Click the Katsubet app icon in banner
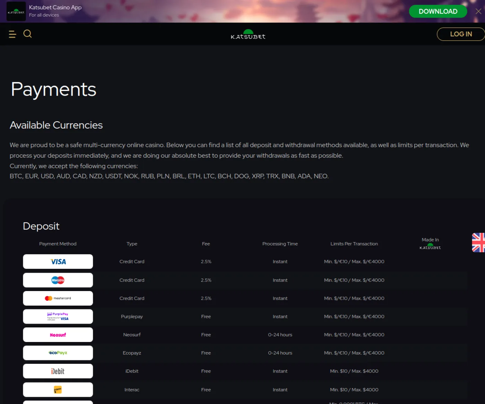This screenshot has height=404, width=485. 16,11
